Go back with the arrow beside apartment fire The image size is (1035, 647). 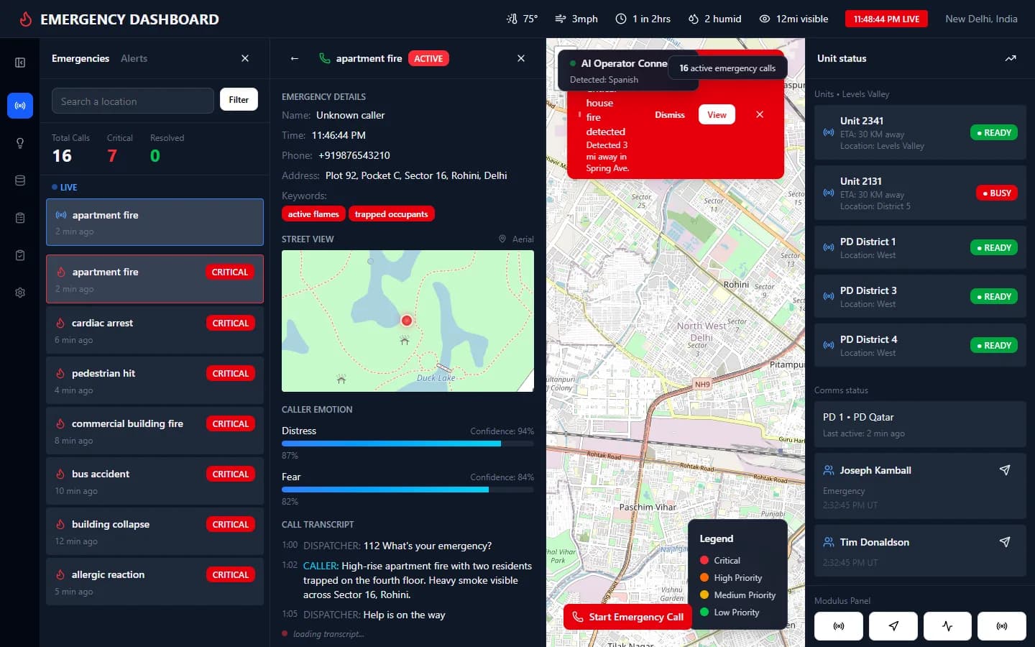click(294, 58)
